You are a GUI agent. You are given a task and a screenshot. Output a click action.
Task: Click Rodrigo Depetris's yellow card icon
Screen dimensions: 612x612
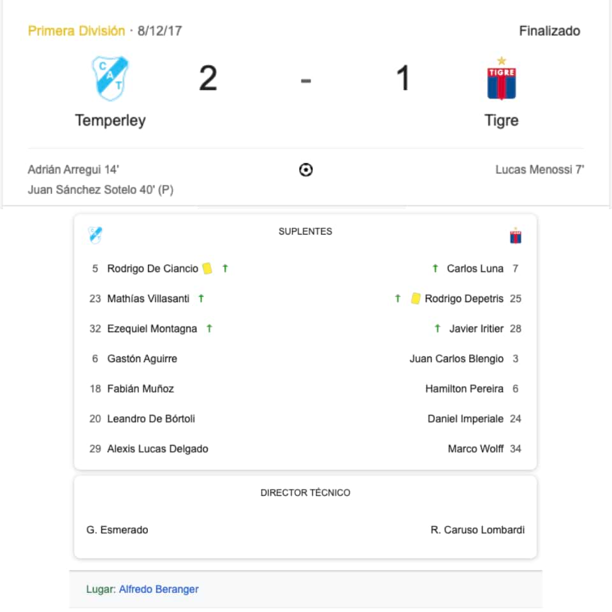coord(415,298)
